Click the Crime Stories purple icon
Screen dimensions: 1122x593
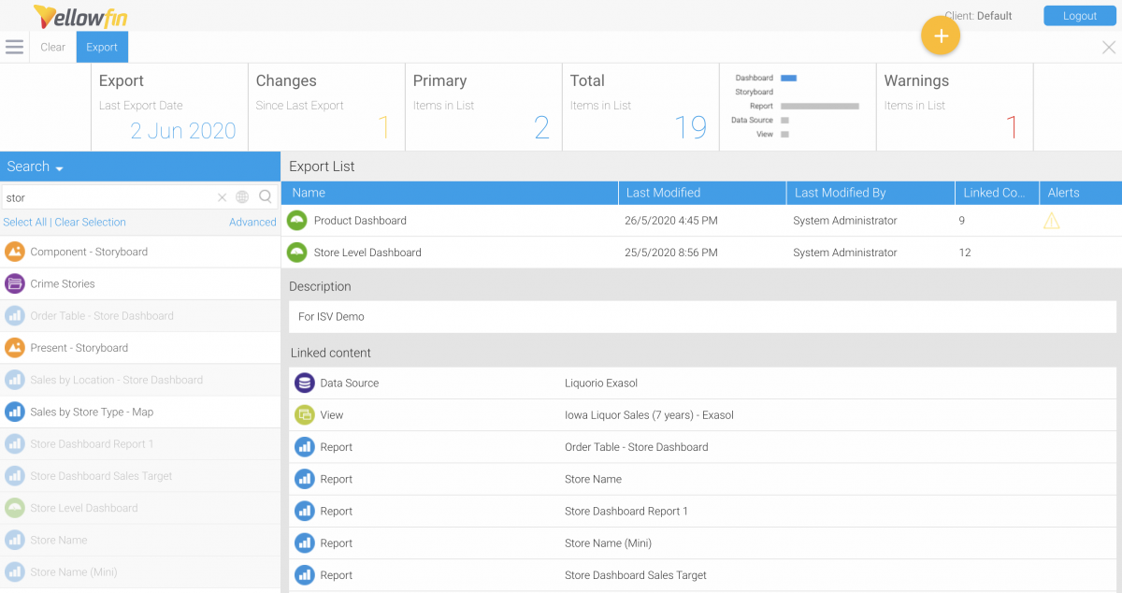14,283
